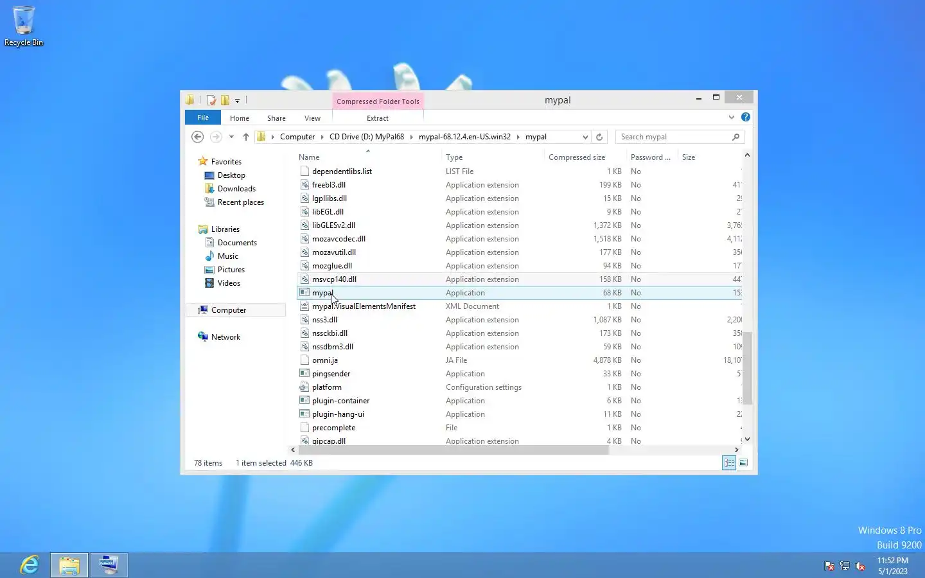Click the Back navigation arrow
Image resolution: width=925 pixels, height=578 pixels.
198,137
